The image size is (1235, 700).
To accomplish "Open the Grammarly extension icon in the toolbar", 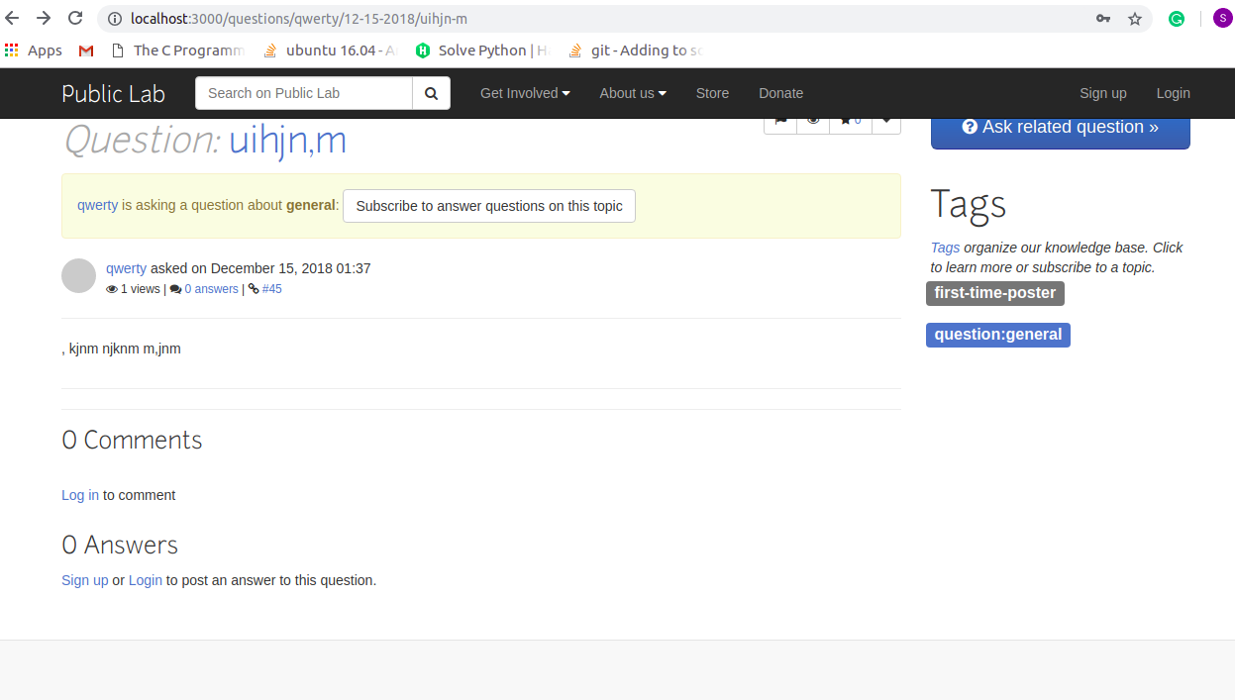I will point(1177,18).
